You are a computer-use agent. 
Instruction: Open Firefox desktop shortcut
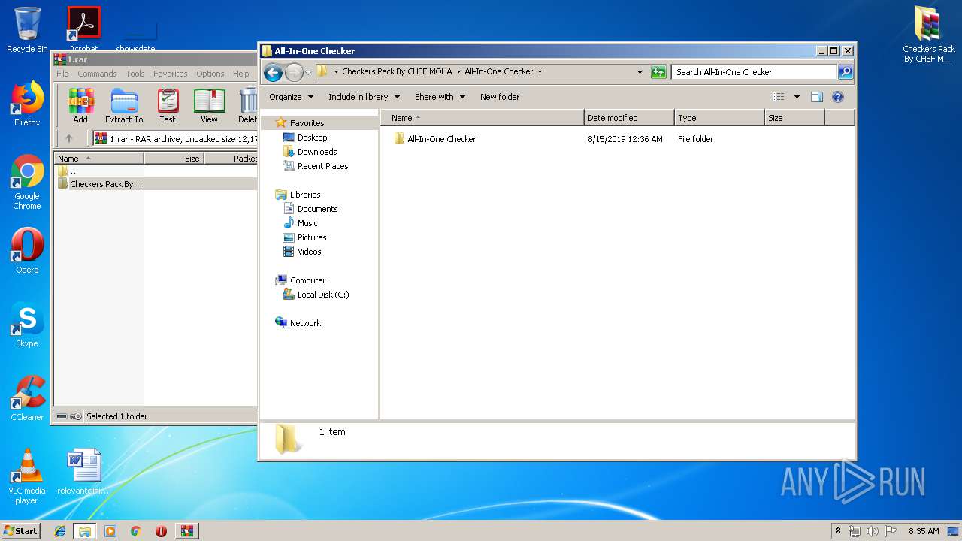[x=27, y=104]
